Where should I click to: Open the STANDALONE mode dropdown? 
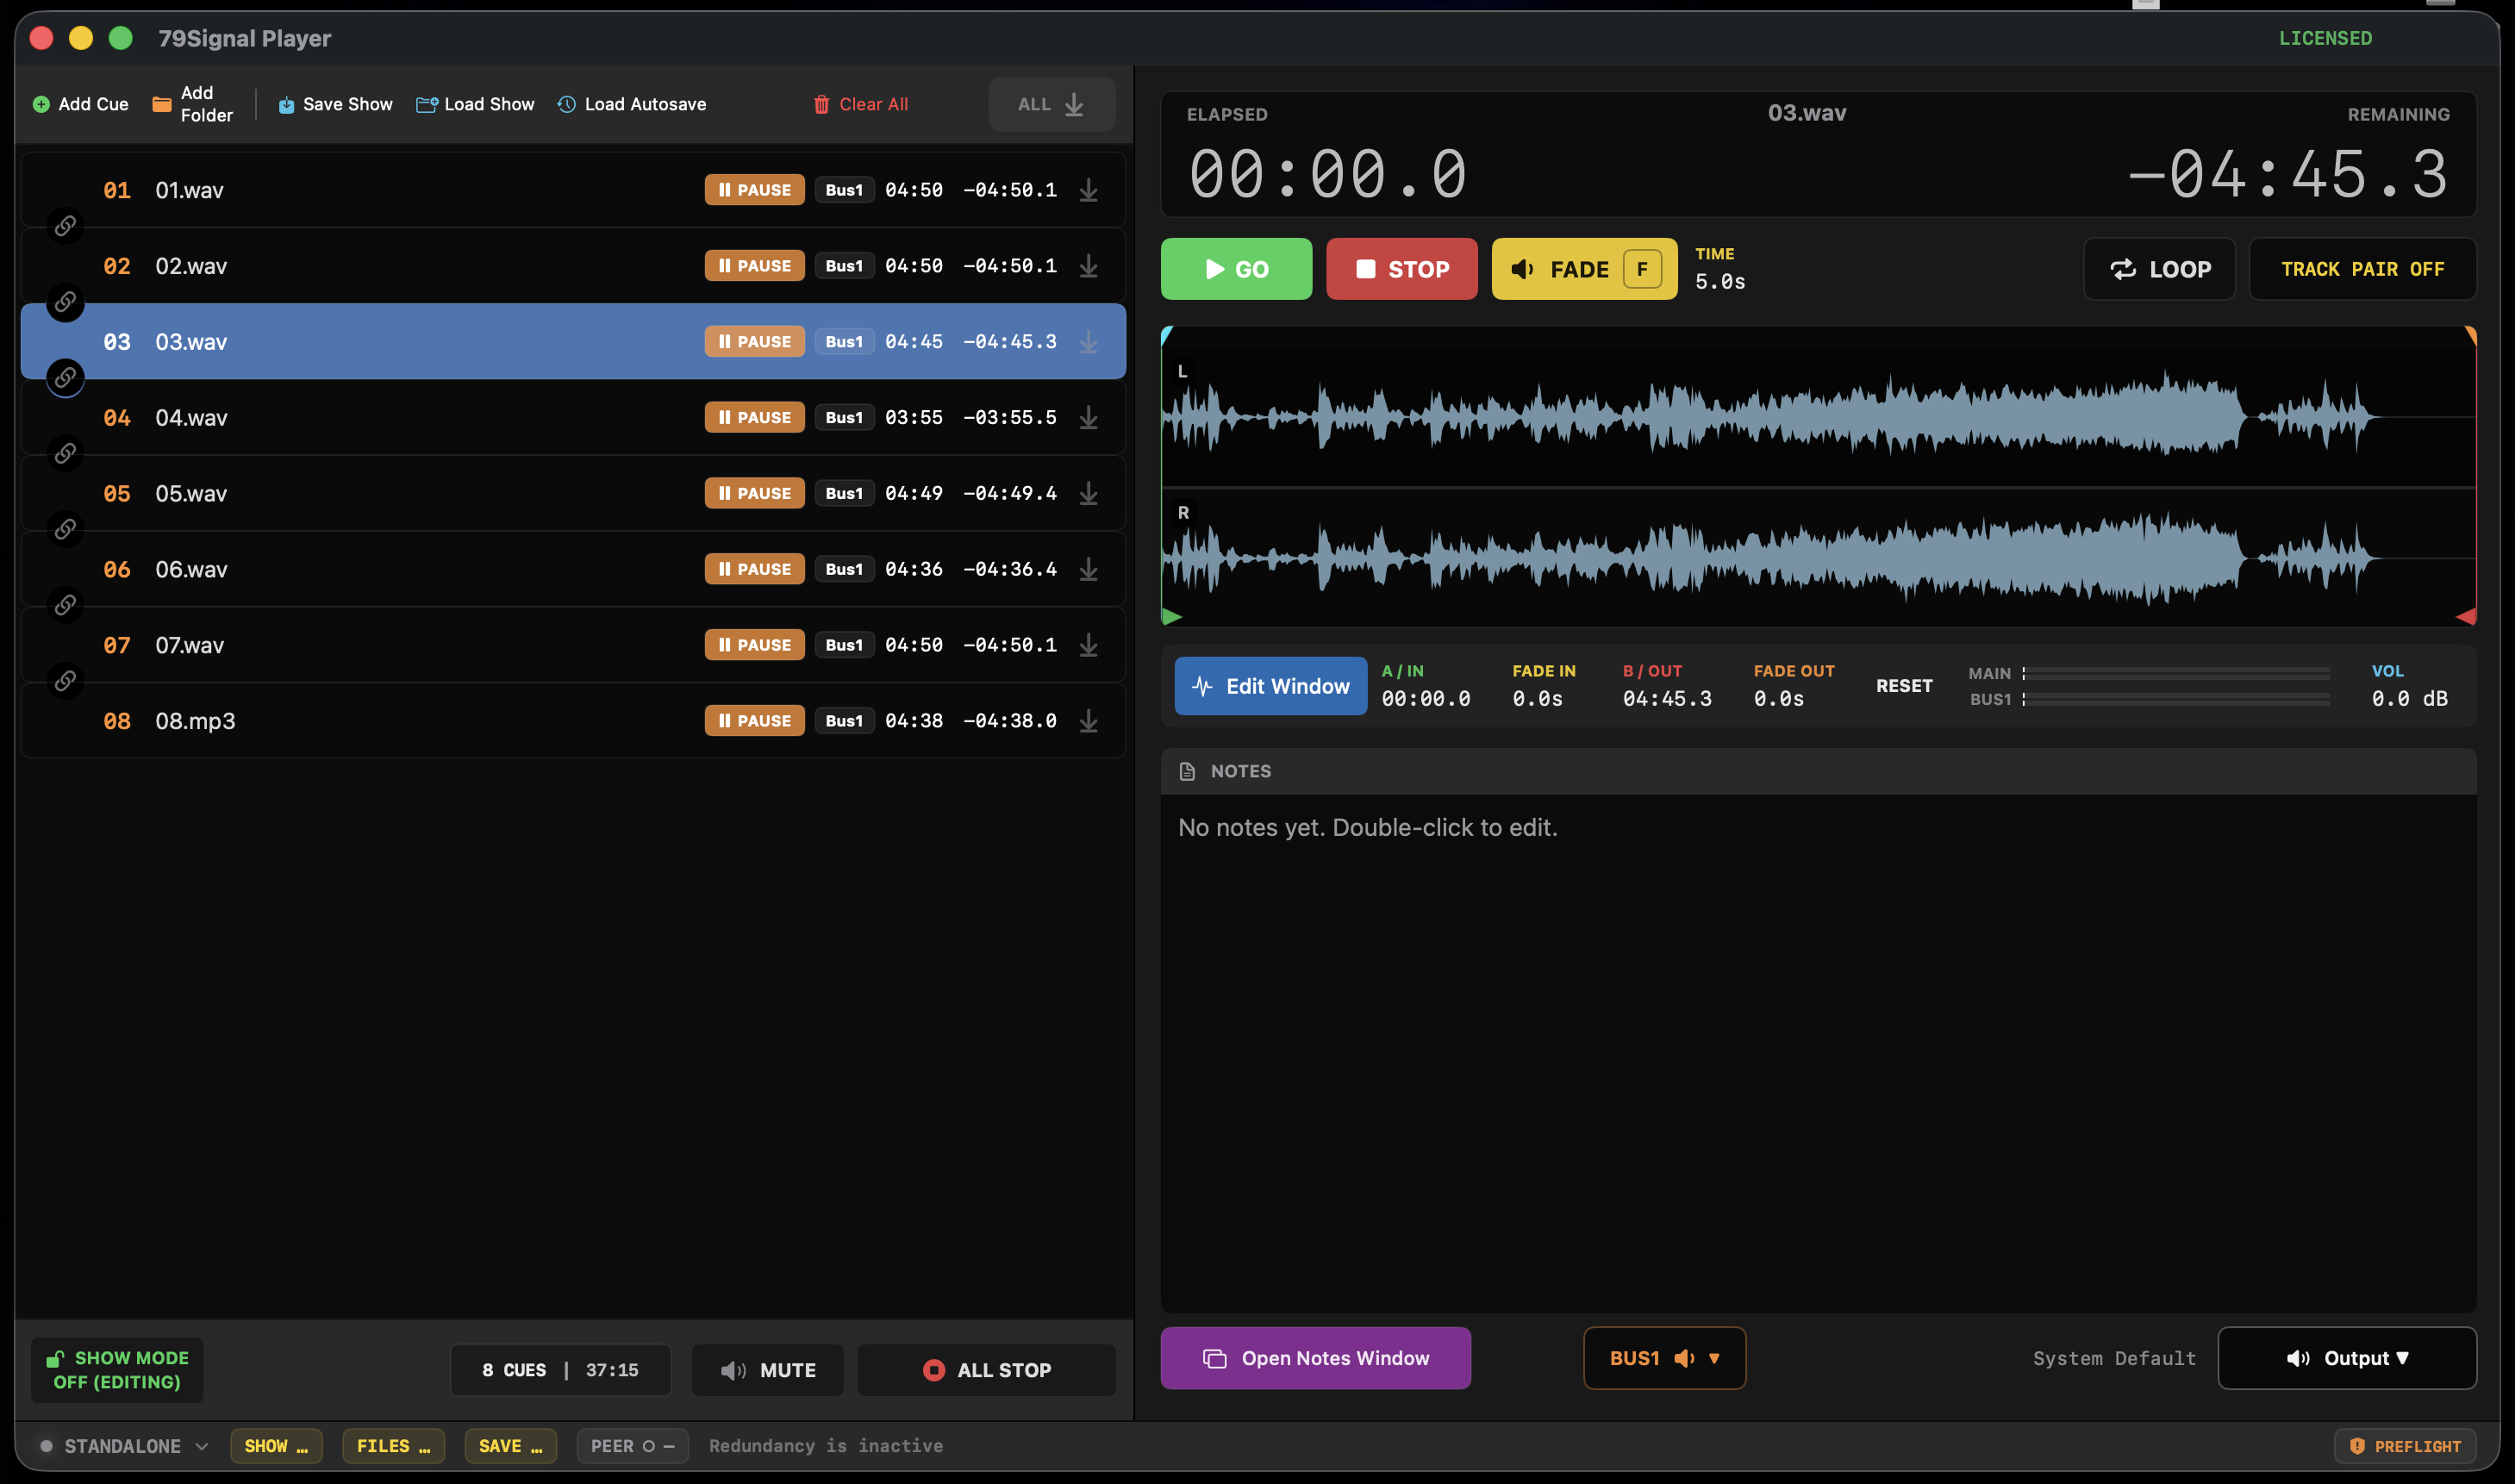(x=124, y=1446)
